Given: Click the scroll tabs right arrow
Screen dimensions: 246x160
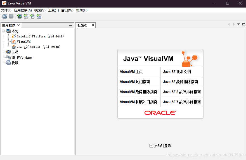Looking at the screenshot, I should point(234,24).
